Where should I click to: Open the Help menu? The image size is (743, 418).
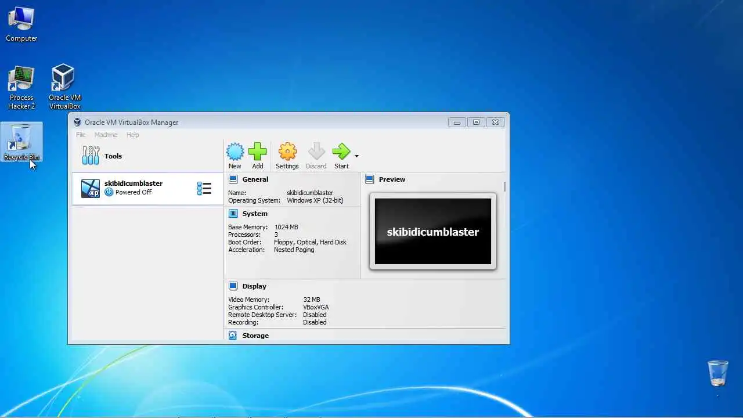tap(133, 135)
